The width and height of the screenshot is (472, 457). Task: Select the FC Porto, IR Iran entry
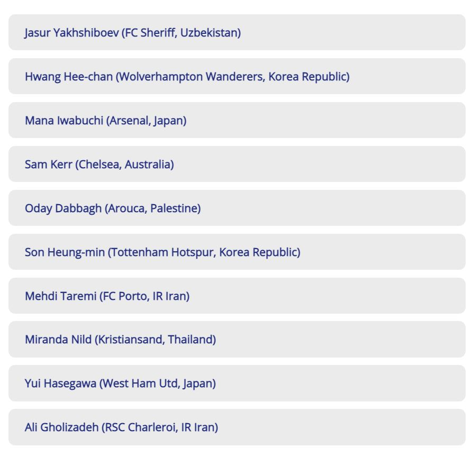tap(236, 296)
